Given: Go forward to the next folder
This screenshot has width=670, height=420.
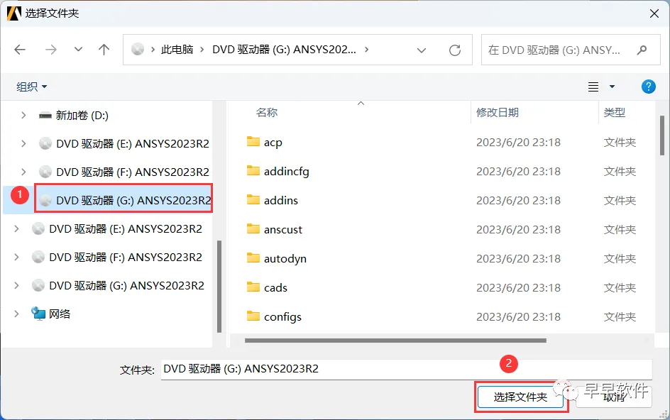Looking at the screenshot, I should pyautogui.click(x=51, y=50).
